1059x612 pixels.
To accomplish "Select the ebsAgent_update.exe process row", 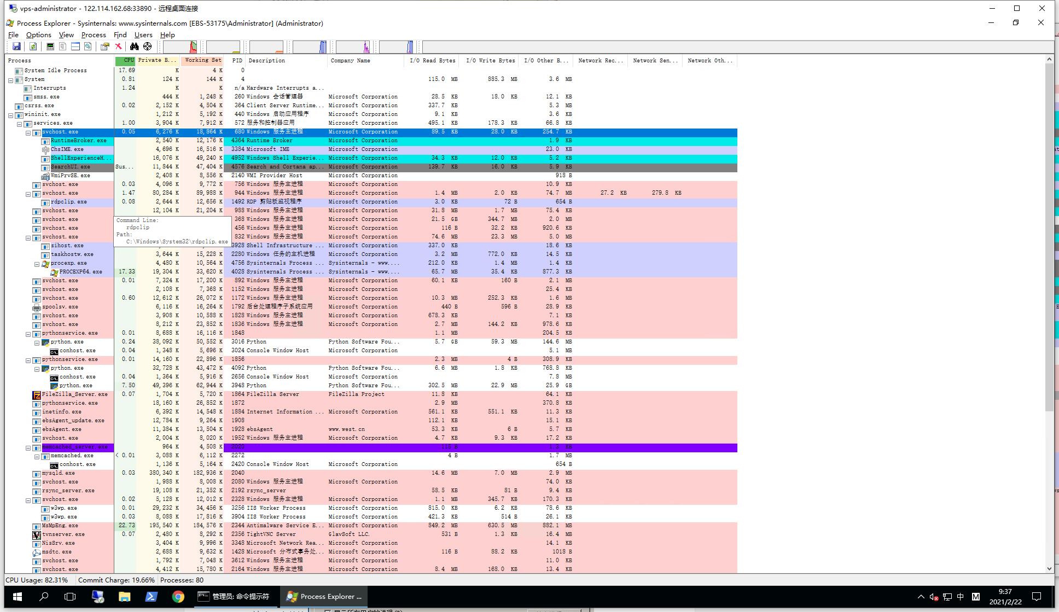I will tap(371, 421).
